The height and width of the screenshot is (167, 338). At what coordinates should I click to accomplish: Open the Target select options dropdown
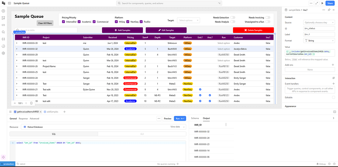coord(188,20)
